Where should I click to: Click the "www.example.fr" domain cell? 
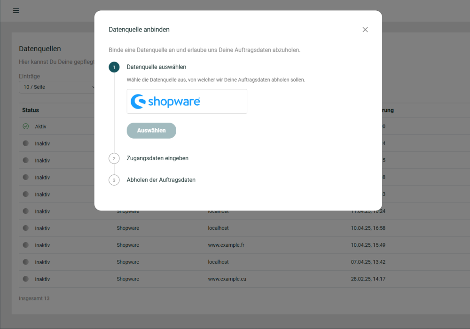[226, 245]
